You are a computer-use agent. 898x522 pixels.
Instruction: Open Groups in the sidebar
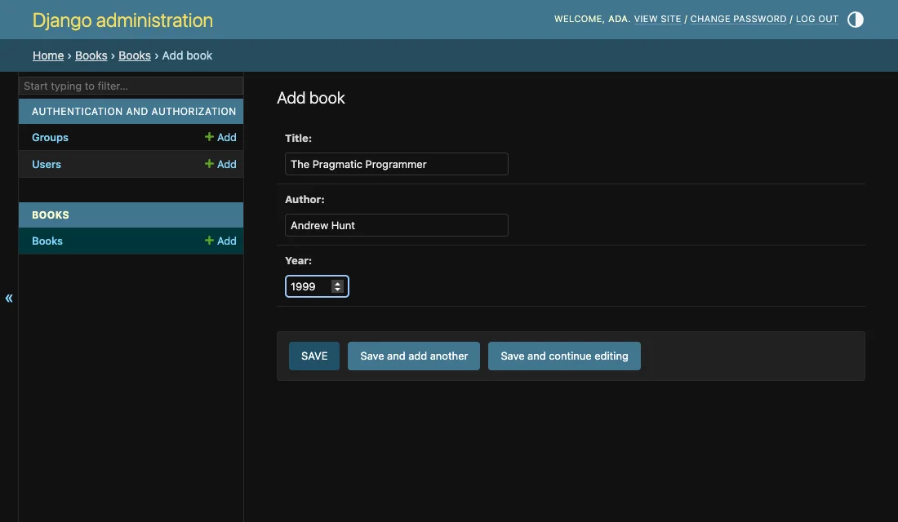tap(50, 137)
